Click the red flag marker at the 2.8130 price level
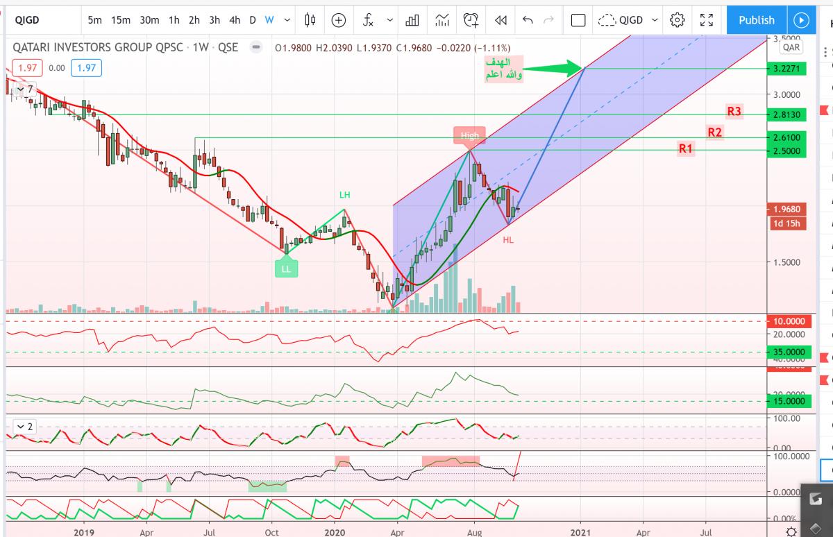 [825, 111]
